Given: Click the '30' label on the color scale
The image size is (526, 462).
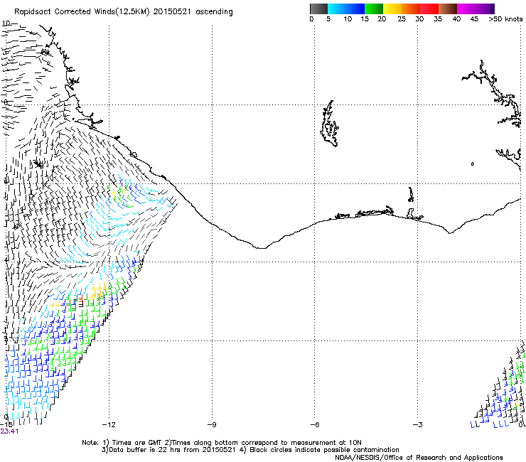Looking at the screenshot, I should 419,19.
